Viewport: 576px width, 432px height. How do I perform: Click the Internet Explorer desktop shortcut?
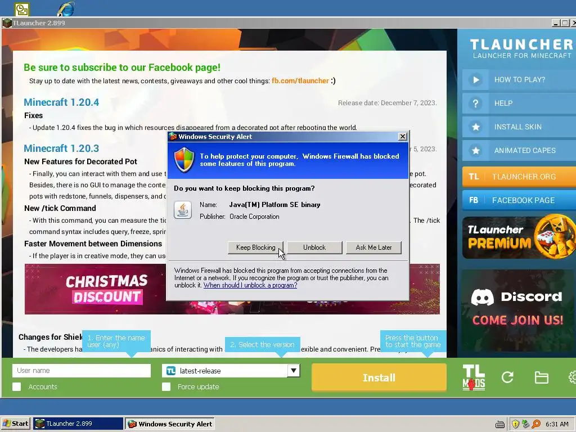(x=66, y=9)
